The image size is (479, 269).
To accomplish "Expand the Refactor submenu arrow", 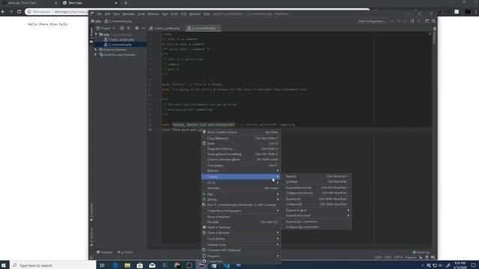I will pos(278,171).
